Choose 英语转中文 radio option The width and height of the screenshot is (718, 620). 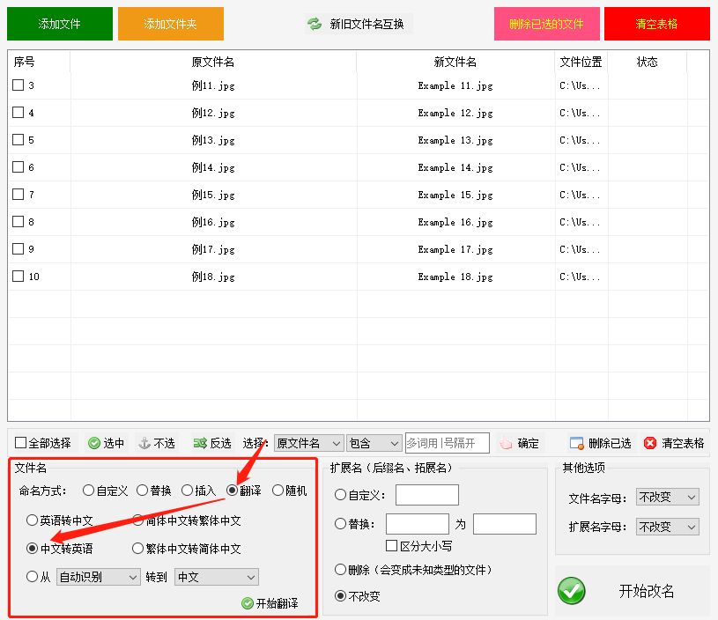pos(32,520)
